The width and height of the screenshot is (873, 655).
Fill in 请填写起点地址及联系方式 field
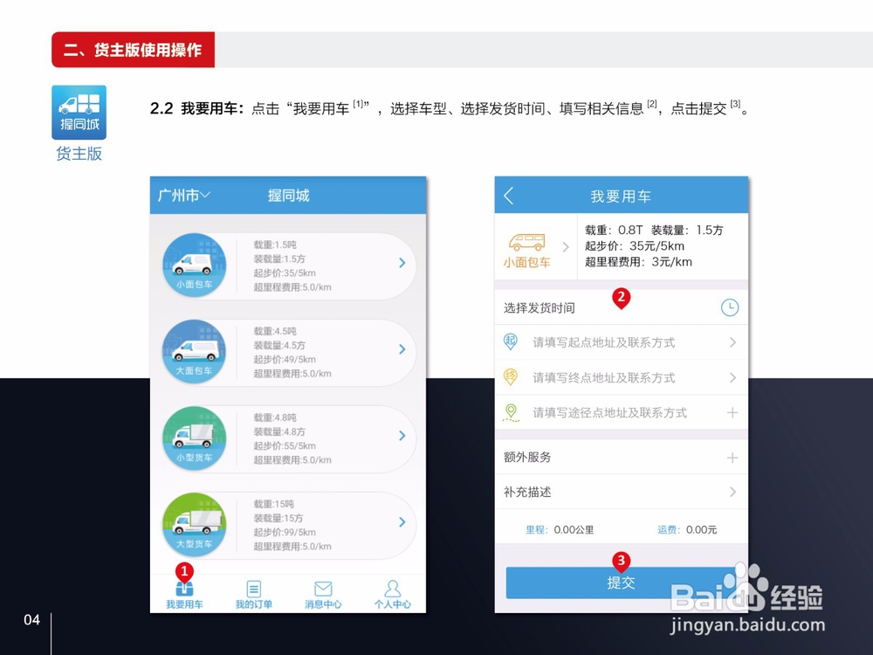[x=603, y=342]
